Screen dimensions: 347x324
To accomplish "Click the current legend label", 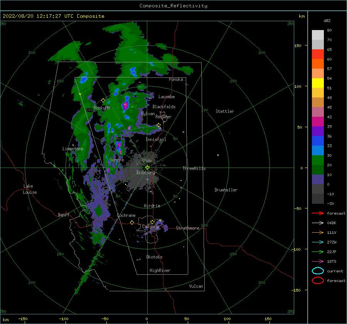I will point(335,271).
